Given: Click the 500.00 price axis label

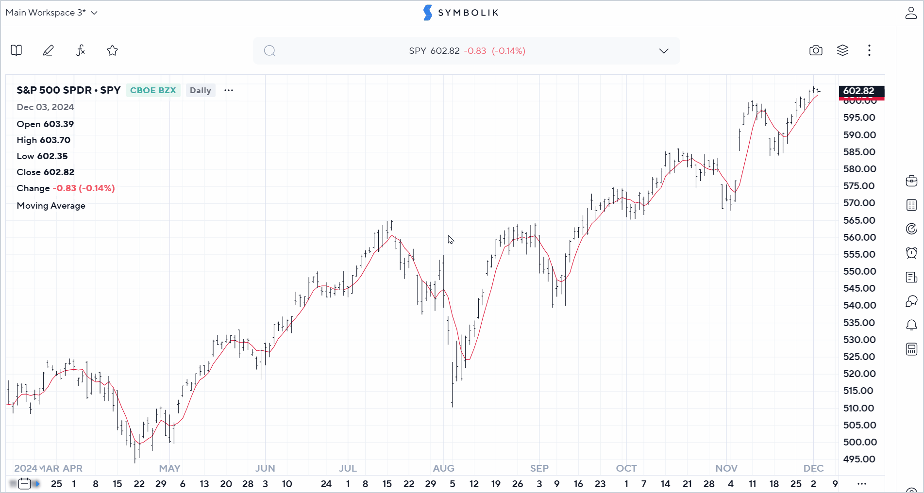Looking at the screenshot, I should tap(859, 442).
